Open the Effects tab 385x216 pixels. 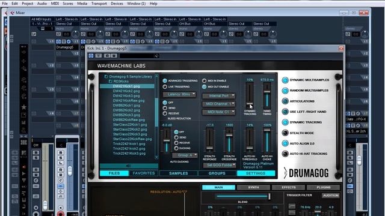click(x=289, y=187)
